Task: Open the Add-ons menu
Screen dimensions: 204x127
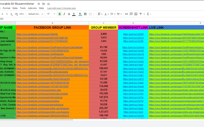Action: 32,8
